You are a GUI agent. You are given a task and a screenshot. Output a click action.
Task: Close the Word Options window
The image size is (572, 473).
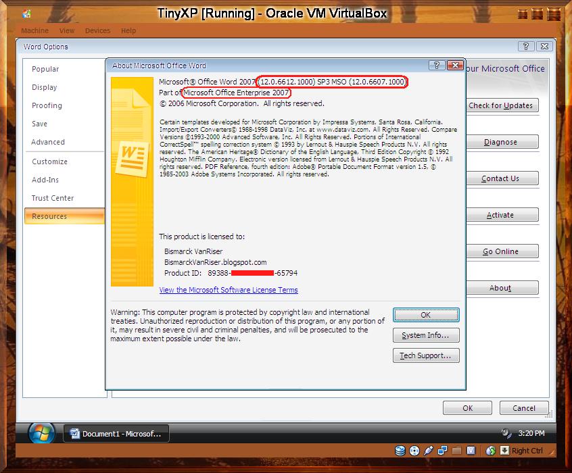point(545,47)
